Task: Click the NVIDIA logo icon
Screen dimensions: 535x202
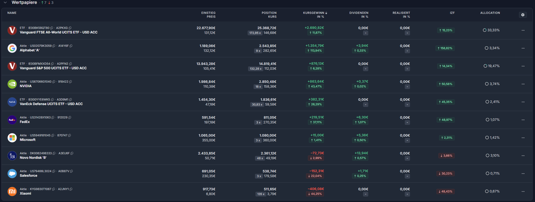Action: [x=12, y=84]
